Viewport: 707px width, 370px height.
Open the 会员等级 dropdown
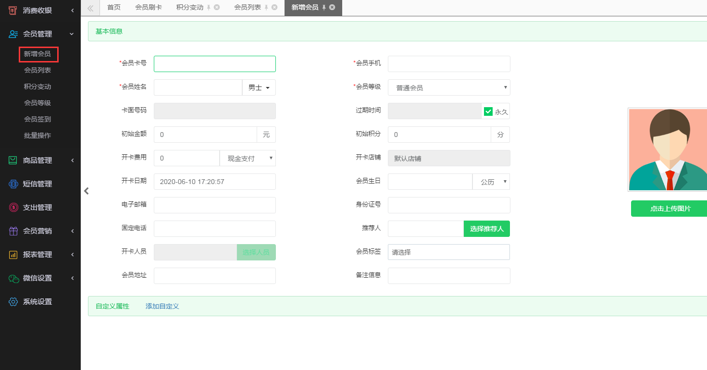coord(449,87)
